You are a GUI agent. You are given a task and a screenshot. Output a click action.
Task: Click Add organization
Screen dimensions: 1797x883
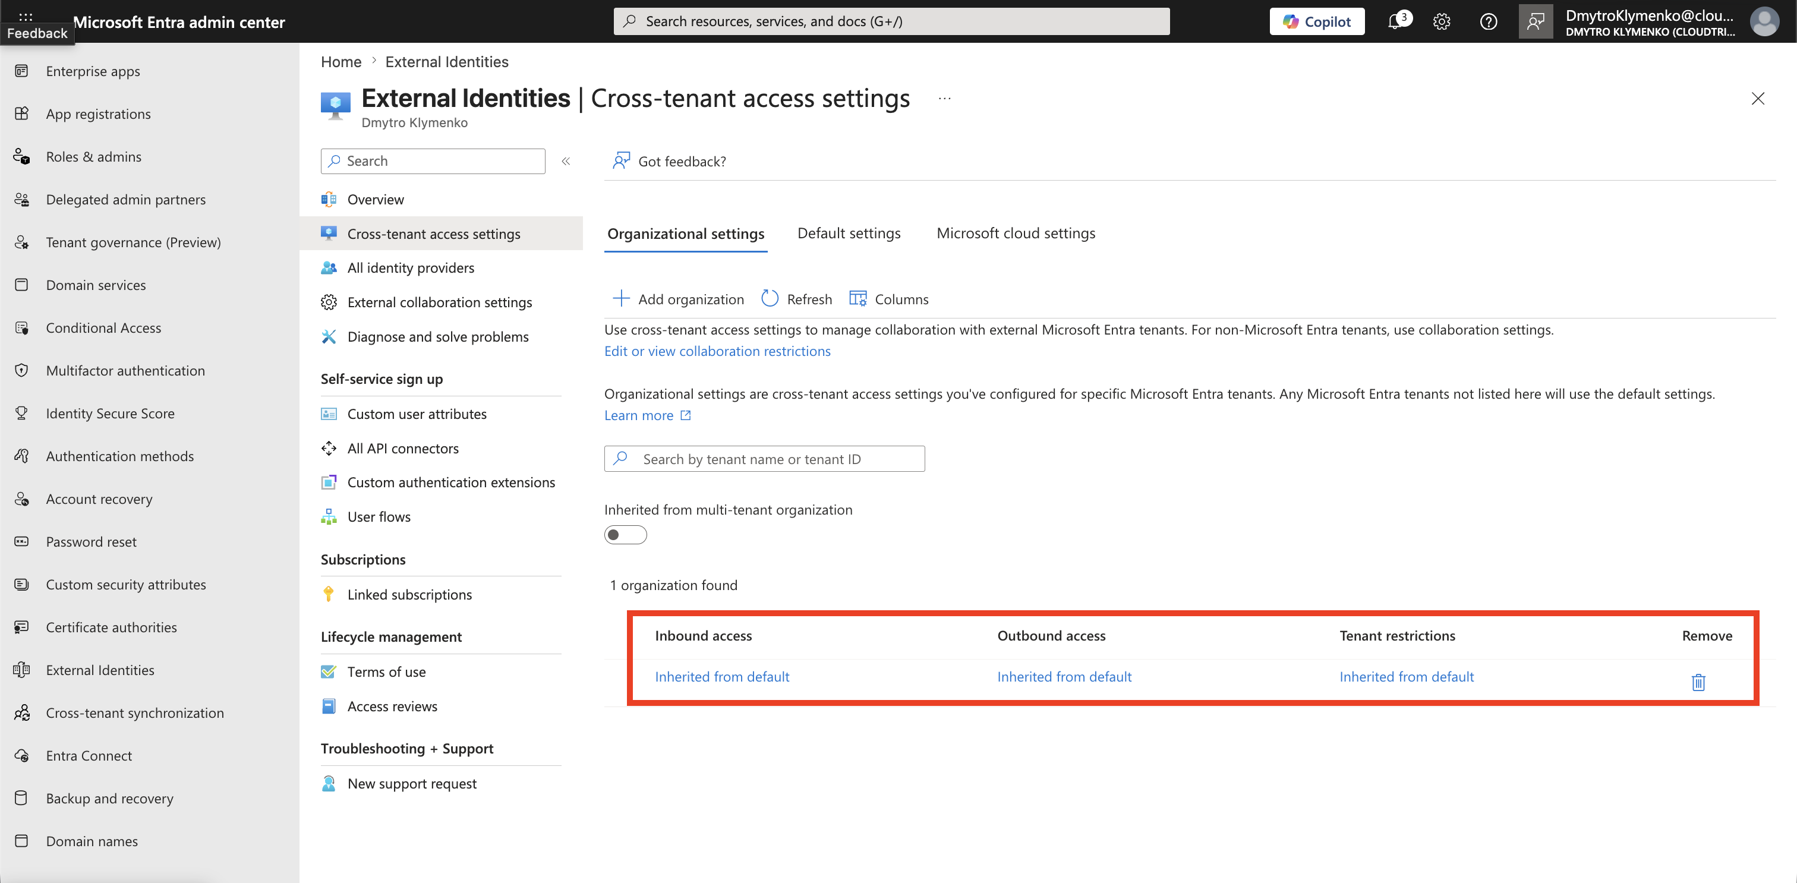(678, 299)
